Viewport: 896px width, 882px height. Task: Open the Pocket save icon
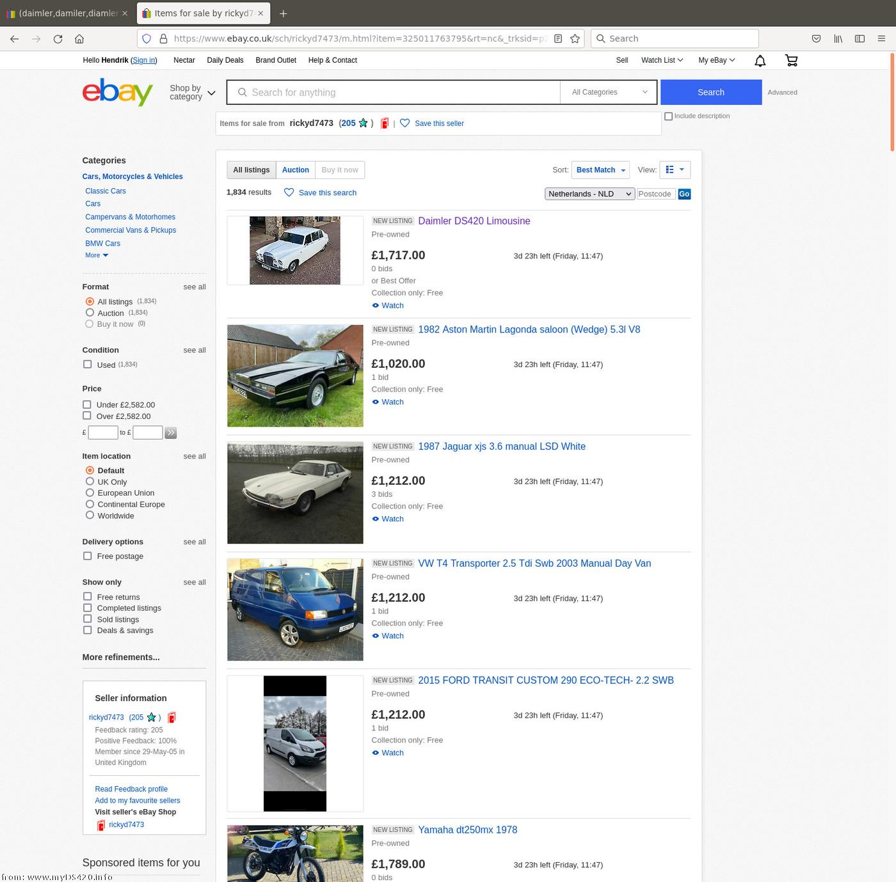coord(816,38)
